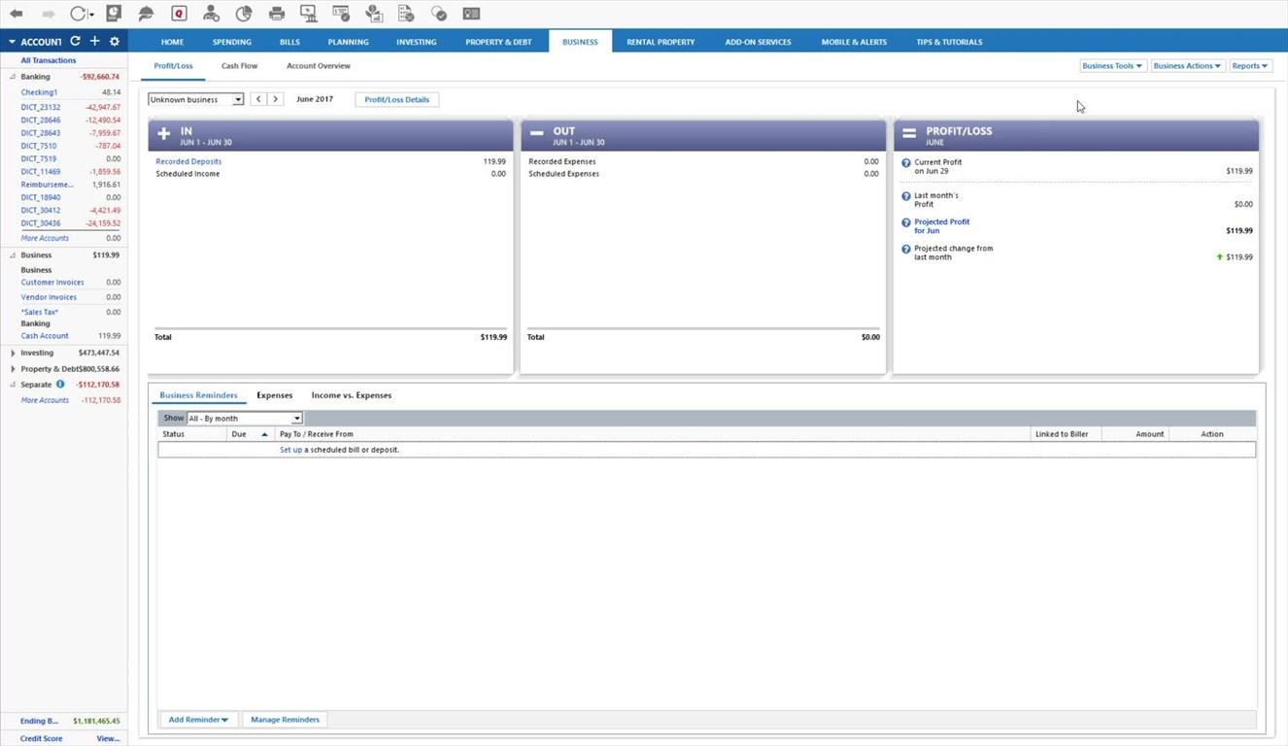
Task: Add an account with the plus icon
Action: [94, 42]
